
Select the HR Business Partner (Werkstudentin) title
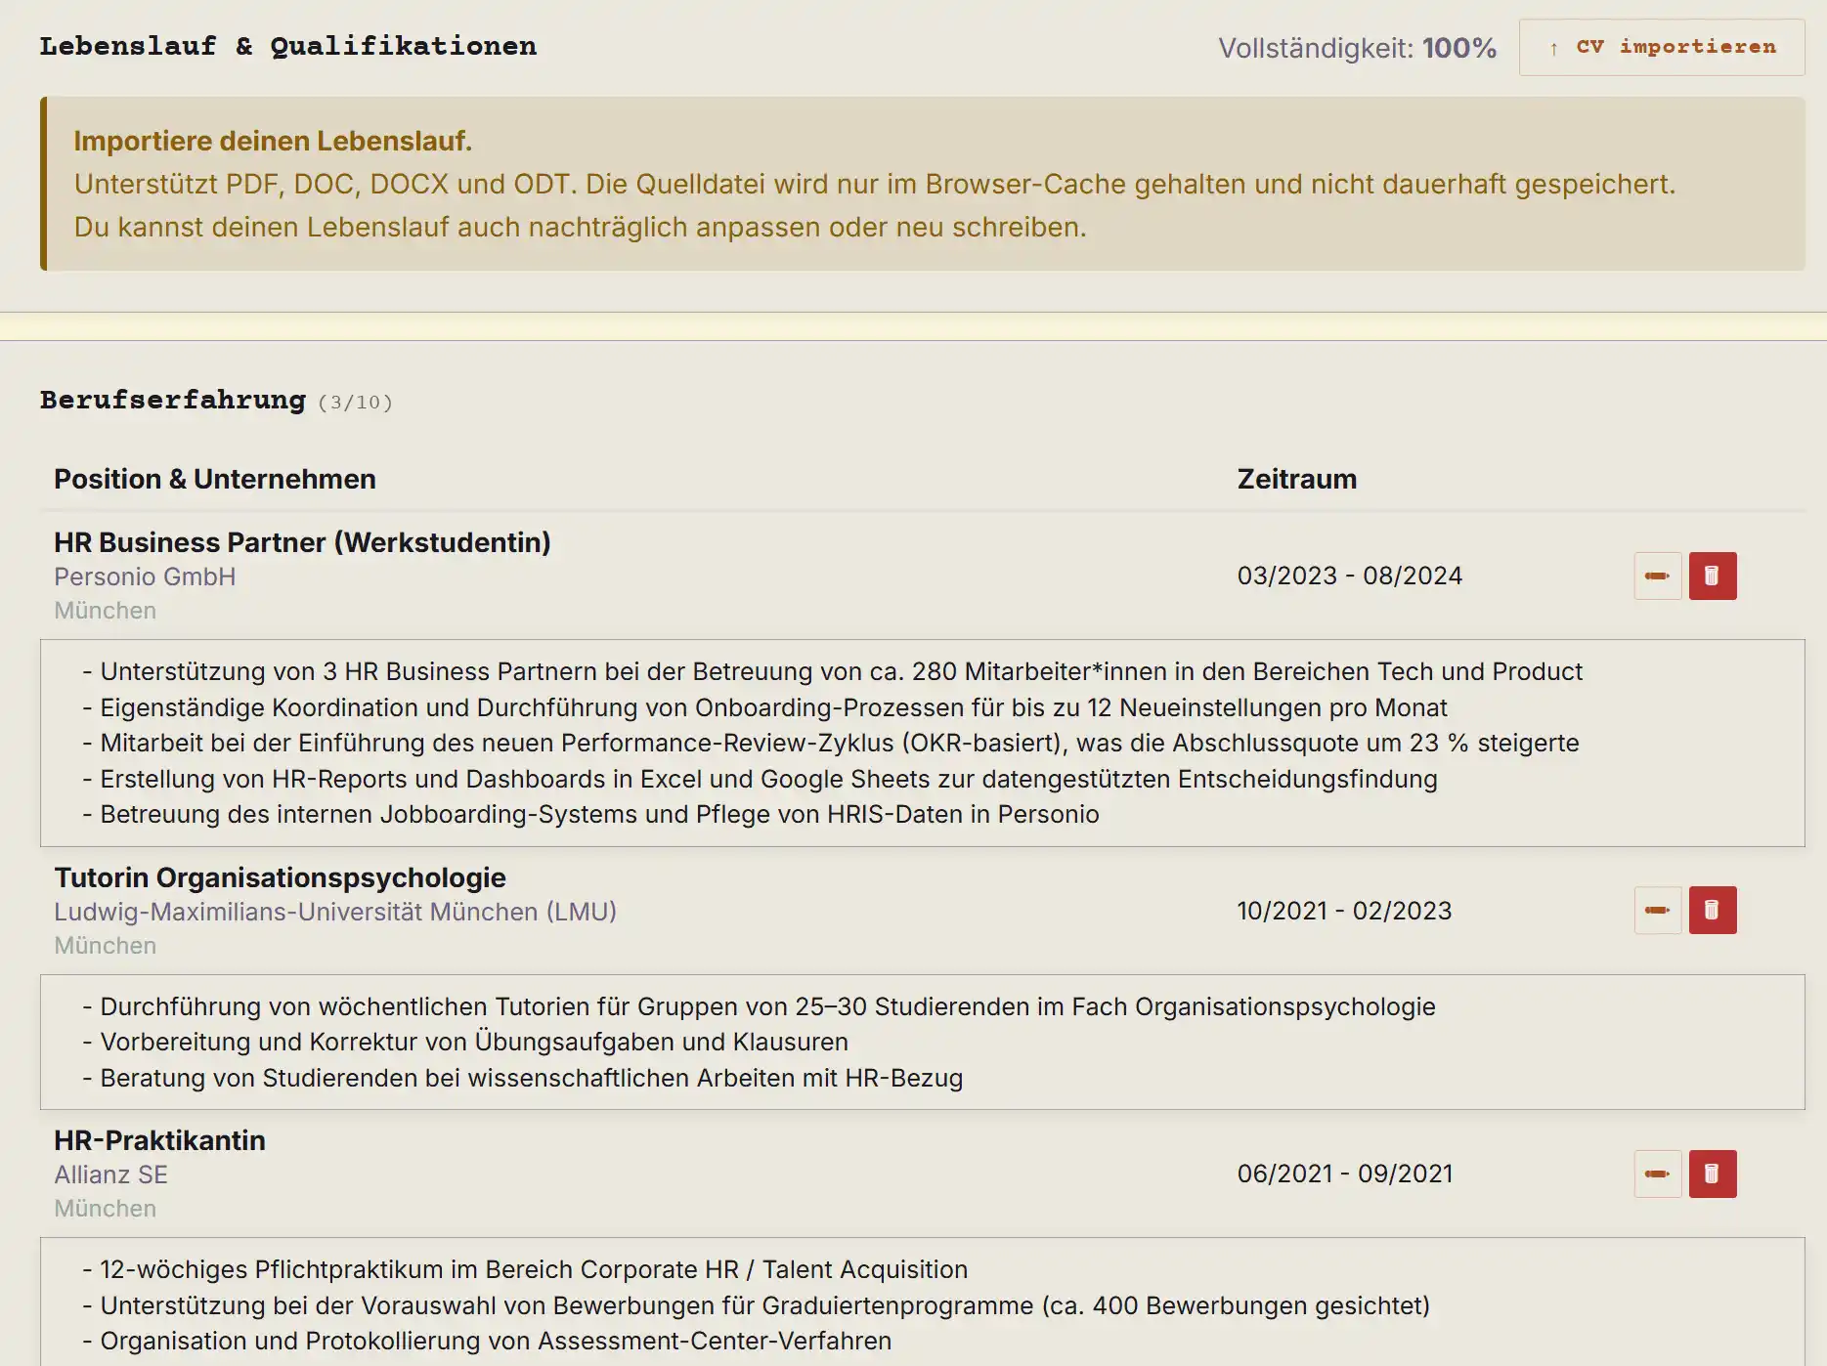[302, 542]
